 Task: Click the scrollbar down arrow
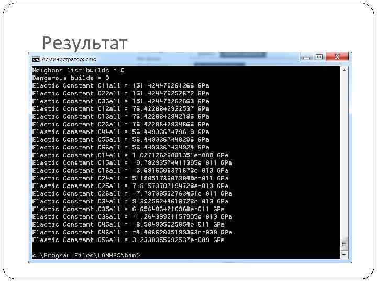point(344,255)
